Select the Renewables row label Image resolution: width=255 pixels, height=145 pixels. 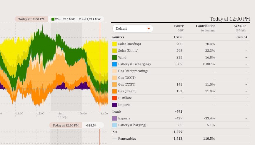pos(127,139)
